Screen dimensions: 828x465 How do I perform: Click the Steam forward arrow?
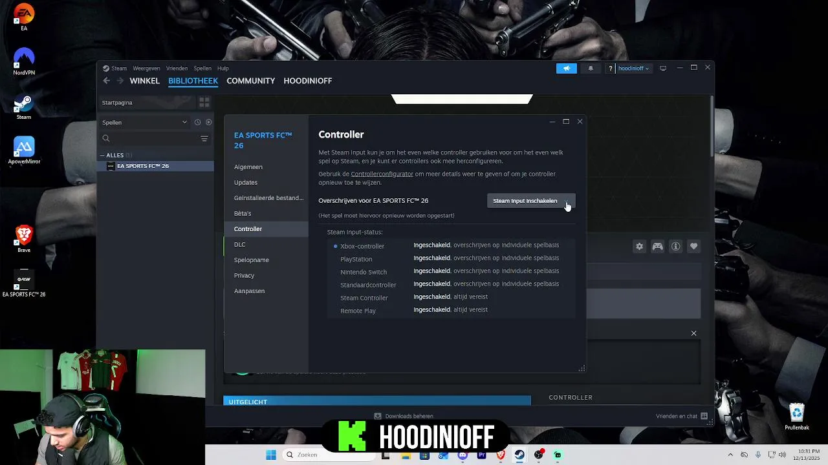coord(120,81)
